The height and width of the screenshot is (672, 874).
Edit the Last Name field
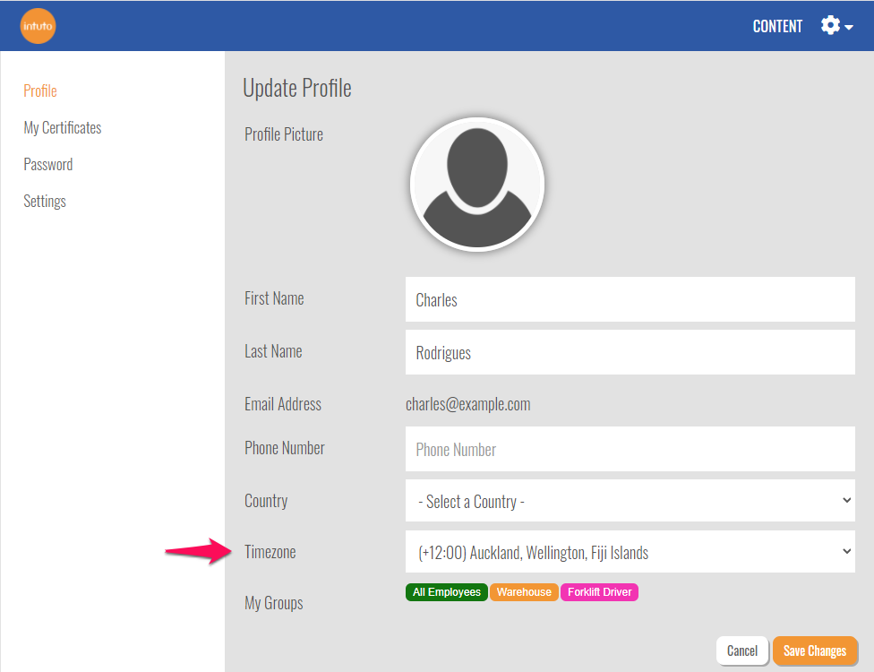coord(630,353)
